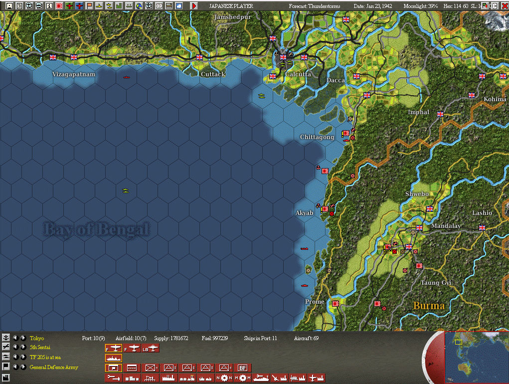The width and height of the screenshot is (509, 384).
Task: Click the ship repair yard button
Action: (x=261, y=378)
